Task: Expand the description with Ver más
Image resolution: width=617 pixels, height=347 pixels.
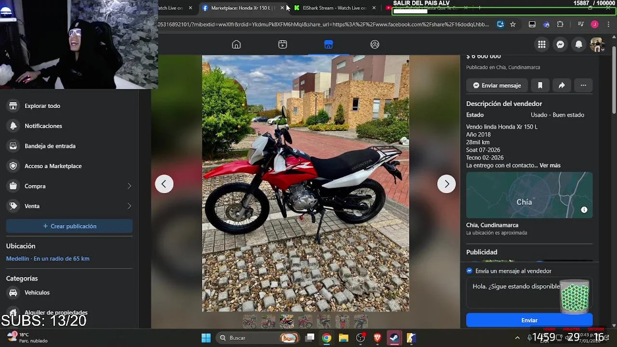Action: (550, 165)
